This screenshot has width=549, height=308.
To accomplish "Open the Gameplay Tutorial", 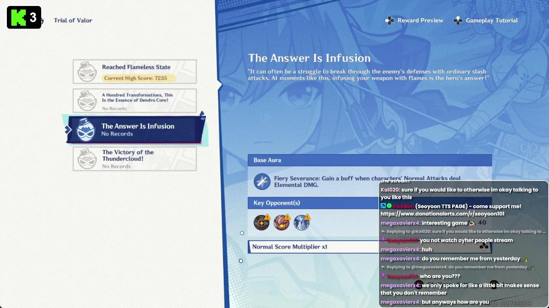I will point(492,21).
